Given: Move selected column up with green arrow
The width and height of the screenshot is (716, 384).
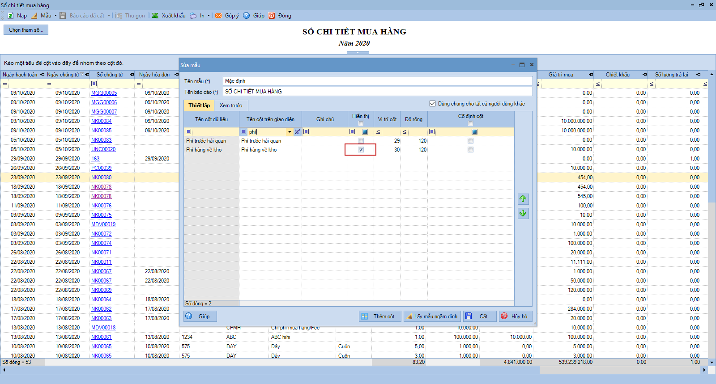Looking at the screenshot, I should 523,199.
